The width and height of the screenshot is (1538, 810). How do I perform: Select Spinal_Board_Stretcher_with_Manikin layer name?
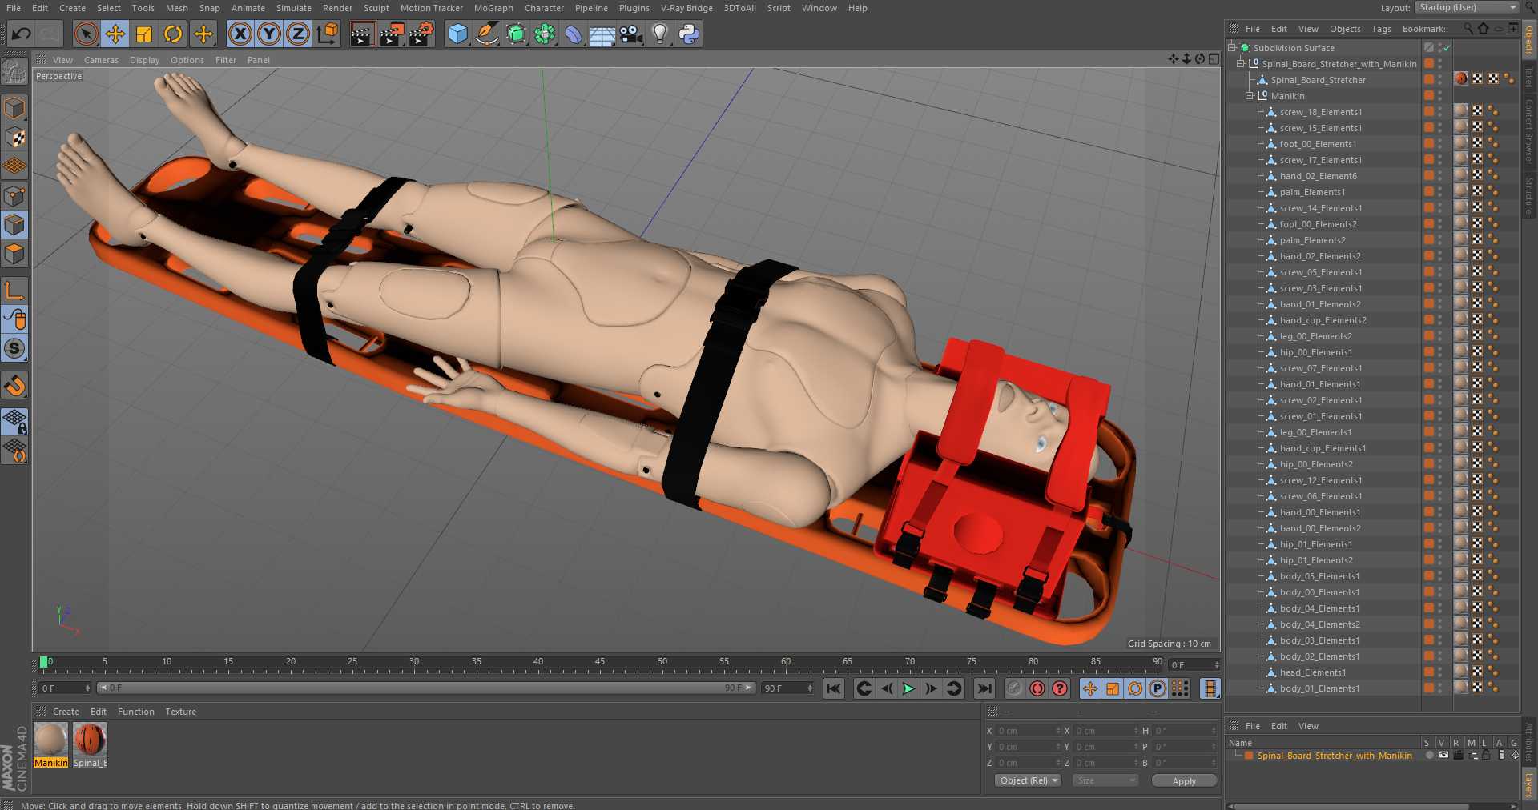[x=1335, y=756]
